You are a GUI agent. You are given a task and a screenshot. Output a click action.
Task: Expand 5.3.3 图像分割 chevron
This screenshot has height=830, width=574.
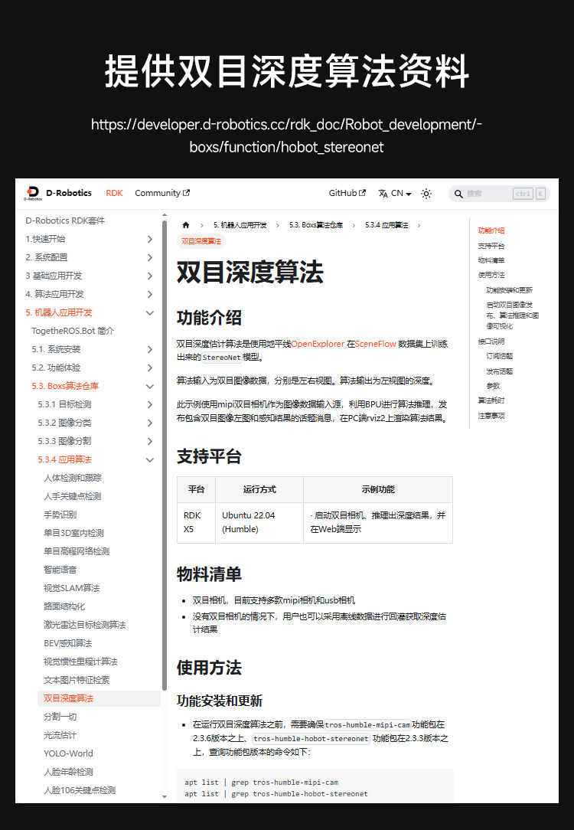click(150, 442)
